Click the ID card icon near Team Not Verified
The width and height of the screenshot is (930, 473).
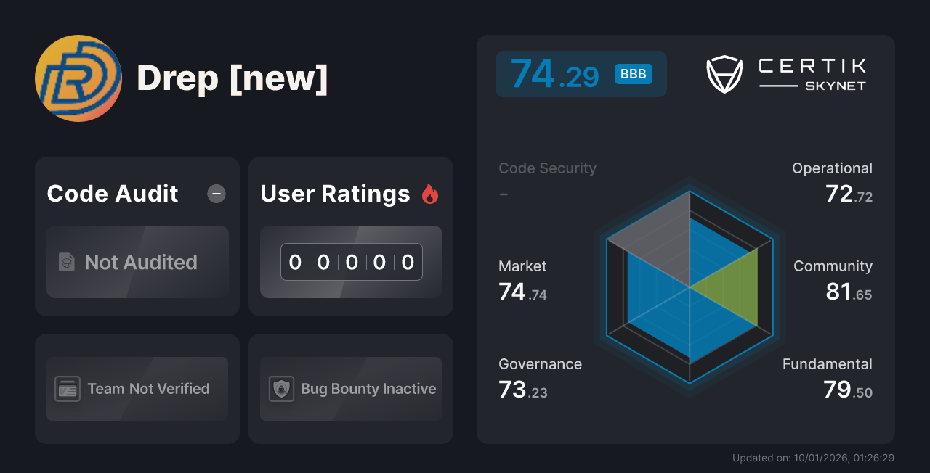click(x=68, y=389)
